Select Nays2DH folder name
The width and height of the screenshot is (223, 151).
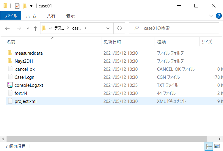[x=23, y=61]
